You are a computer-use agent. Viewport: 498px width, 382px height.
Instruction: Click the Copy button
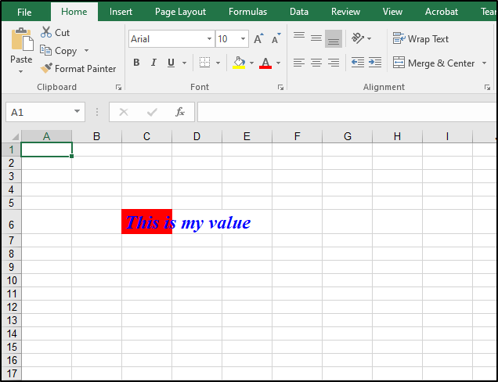(x=59, y=51)
